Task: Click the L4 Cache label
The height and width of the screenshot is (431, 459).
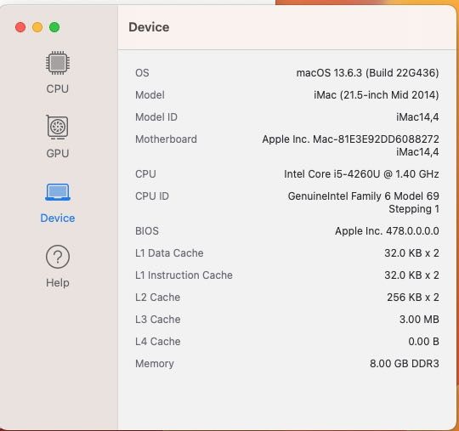Action: tap(157, 342)
